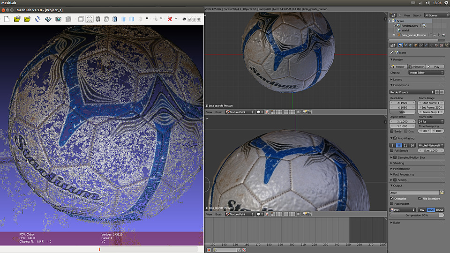Take a snapshot with the camera icon
Image resolution: width=450 pixels, height=253 pixels.
(58, 19)
